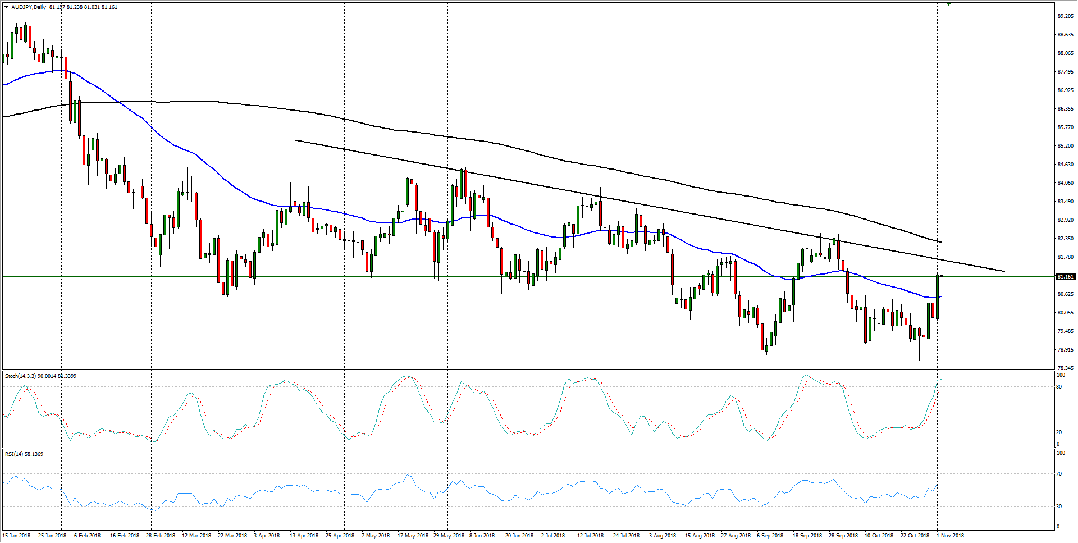The height and width of the screenshot is (543, 1078).
Task: Click the RSI 70 level label
Action: pos(1059,474)
